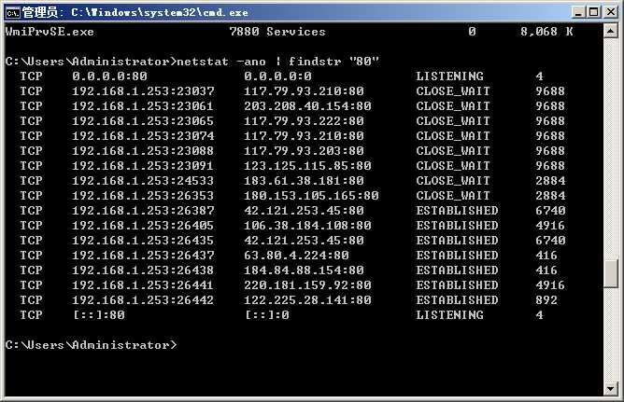Screen dimensions: 624x402
Task: Click foreign address 123.125.115.85:80
Action: [x=307, y=166]
